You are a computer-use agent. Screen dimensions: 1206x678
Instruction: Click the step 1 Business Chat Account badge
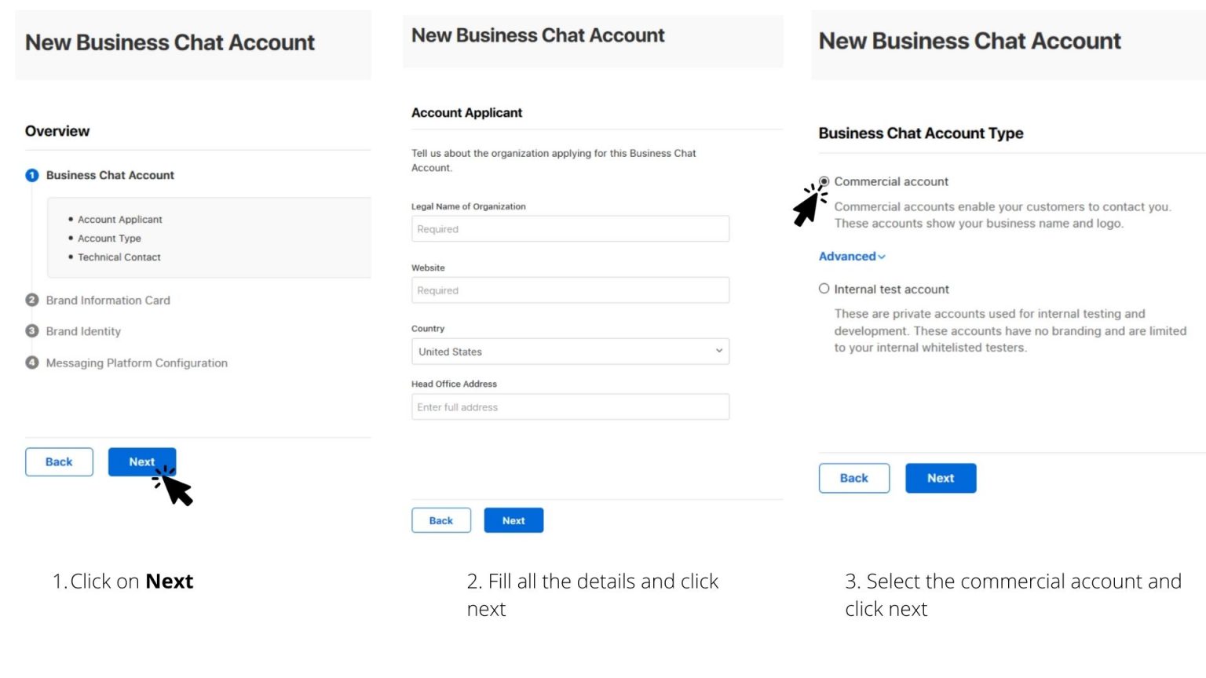32,175
